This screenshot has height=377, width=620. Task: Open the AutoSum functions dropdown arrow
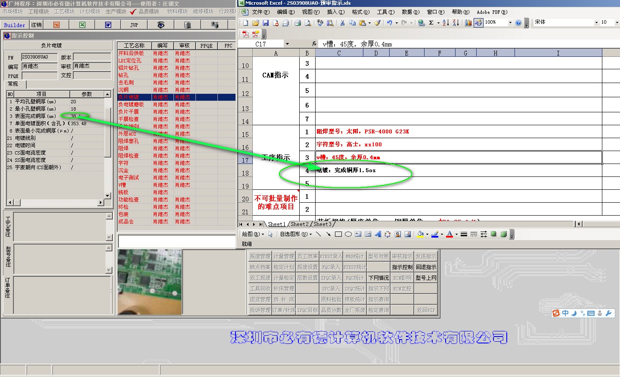(x=438, y=23)
